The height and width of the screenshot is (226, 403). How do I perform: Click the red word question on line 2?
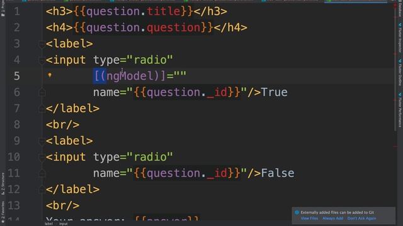[x=174, y=28]
